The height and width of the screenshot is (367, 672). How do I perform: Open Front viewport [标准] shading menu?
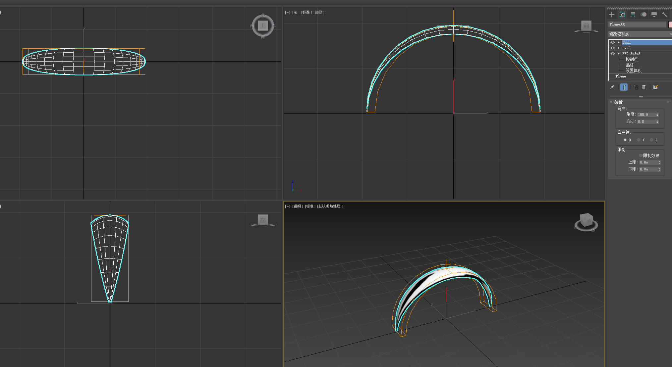pos(307,12)
